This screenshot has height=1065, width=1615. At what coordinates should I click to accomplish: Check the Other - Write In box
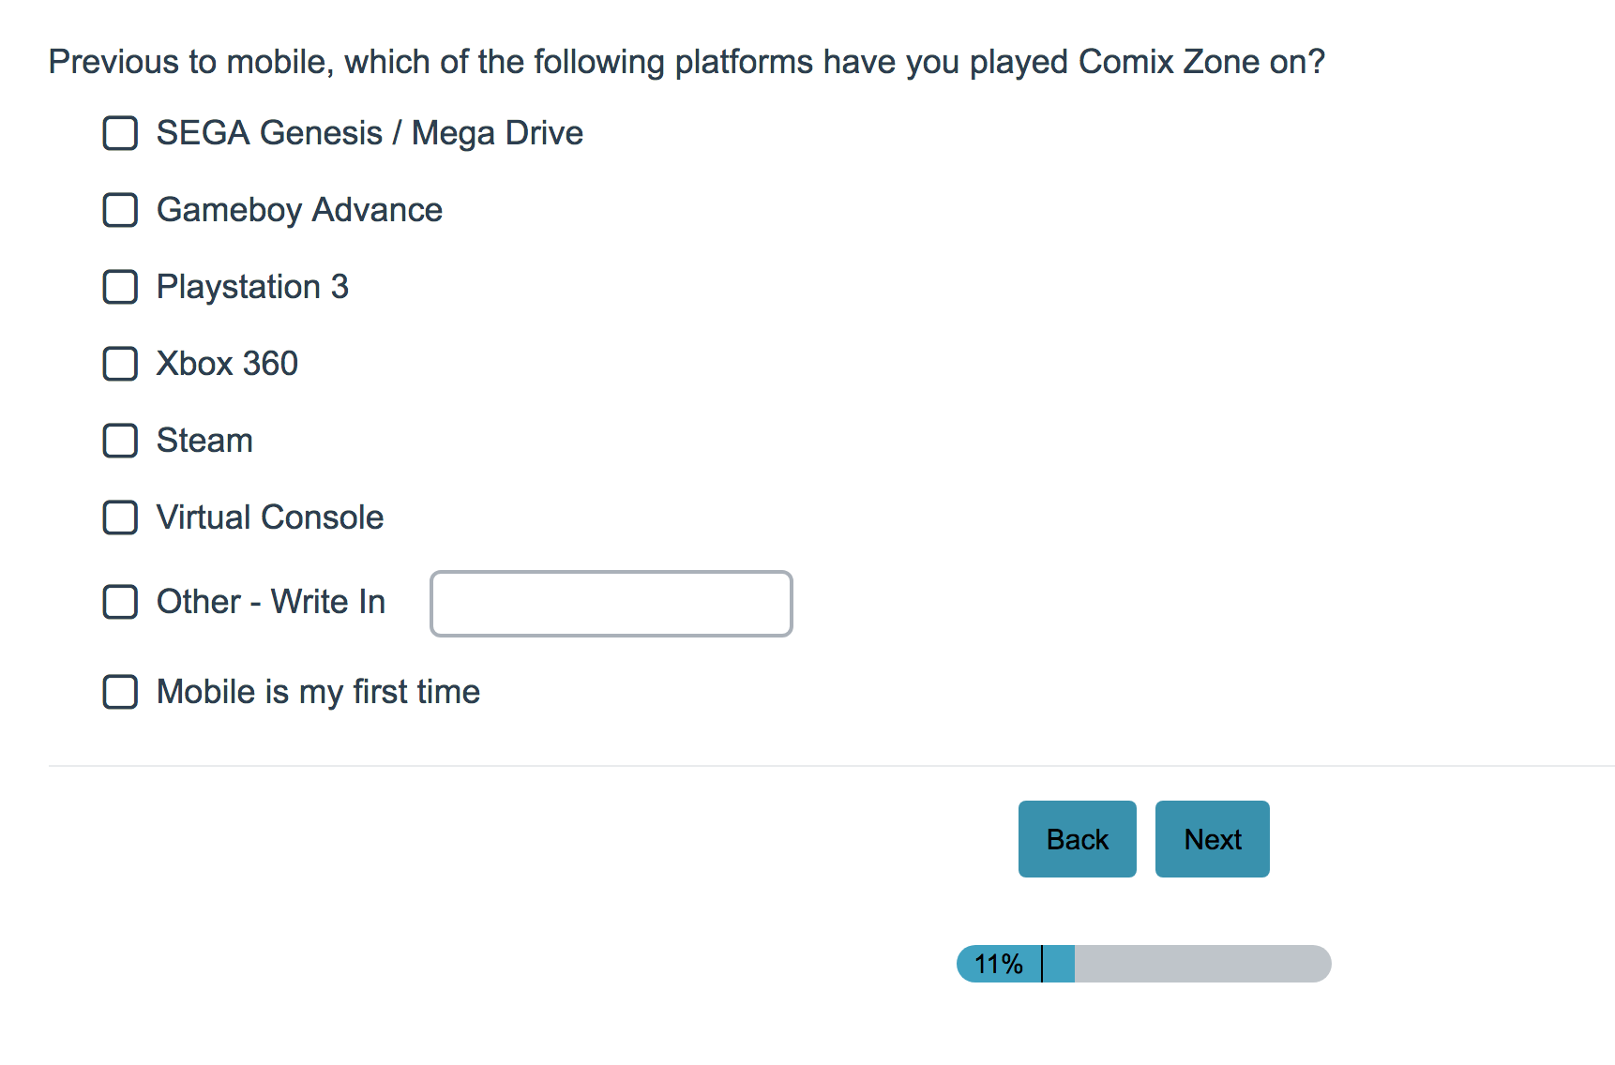[x=120, y=602]
